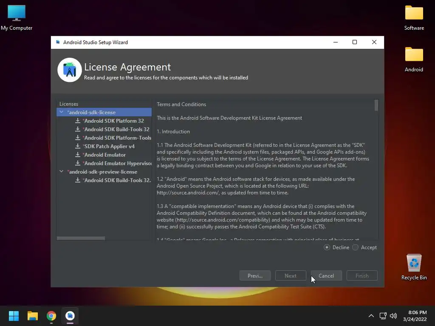The height and width of the screenshot is (326, 435).
Task: Close the Setup Wizard window
Action: (374, 42)
